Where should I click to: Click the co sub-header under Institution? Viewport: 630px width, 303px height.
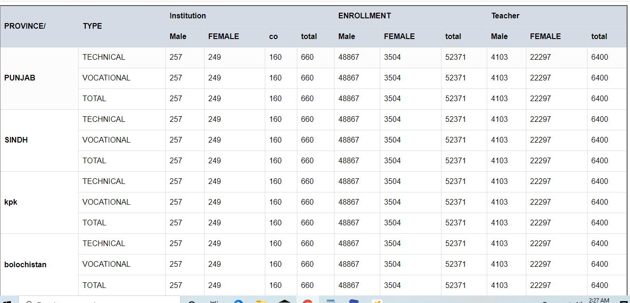click(x=274, y=37)
